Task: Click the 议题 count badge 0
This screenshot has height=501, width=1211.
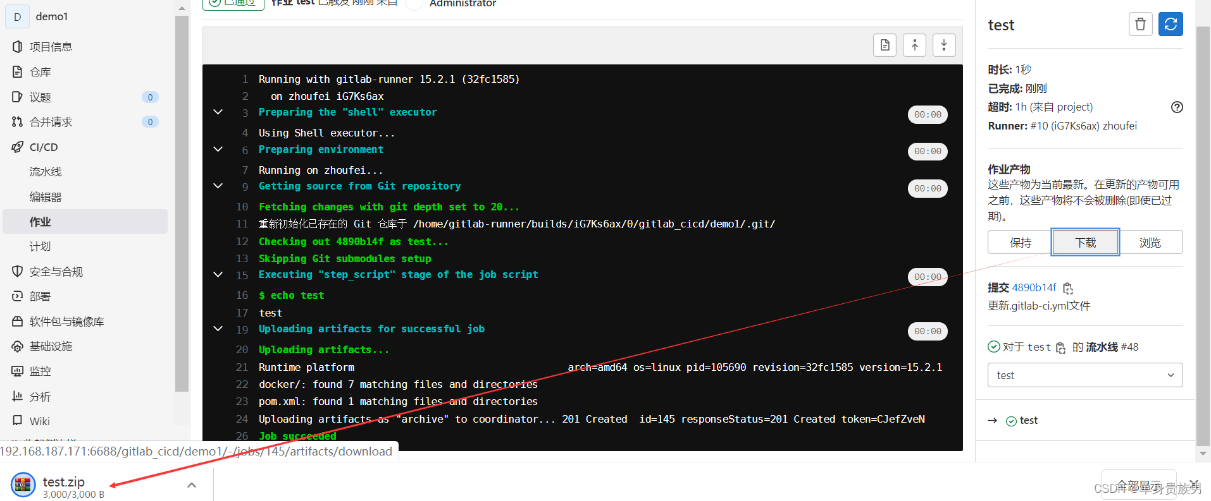Action: [x=150, y=97]
